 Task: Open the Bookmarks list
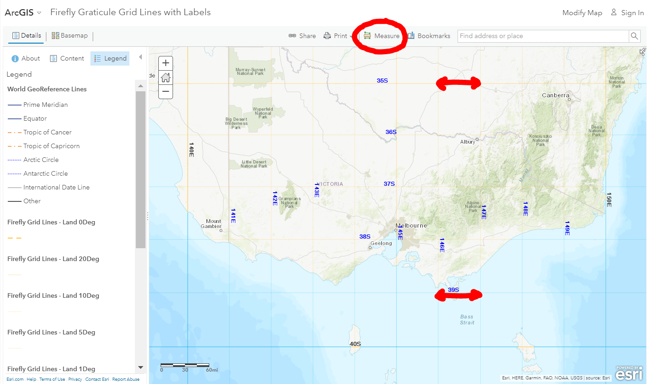point(429,36)
